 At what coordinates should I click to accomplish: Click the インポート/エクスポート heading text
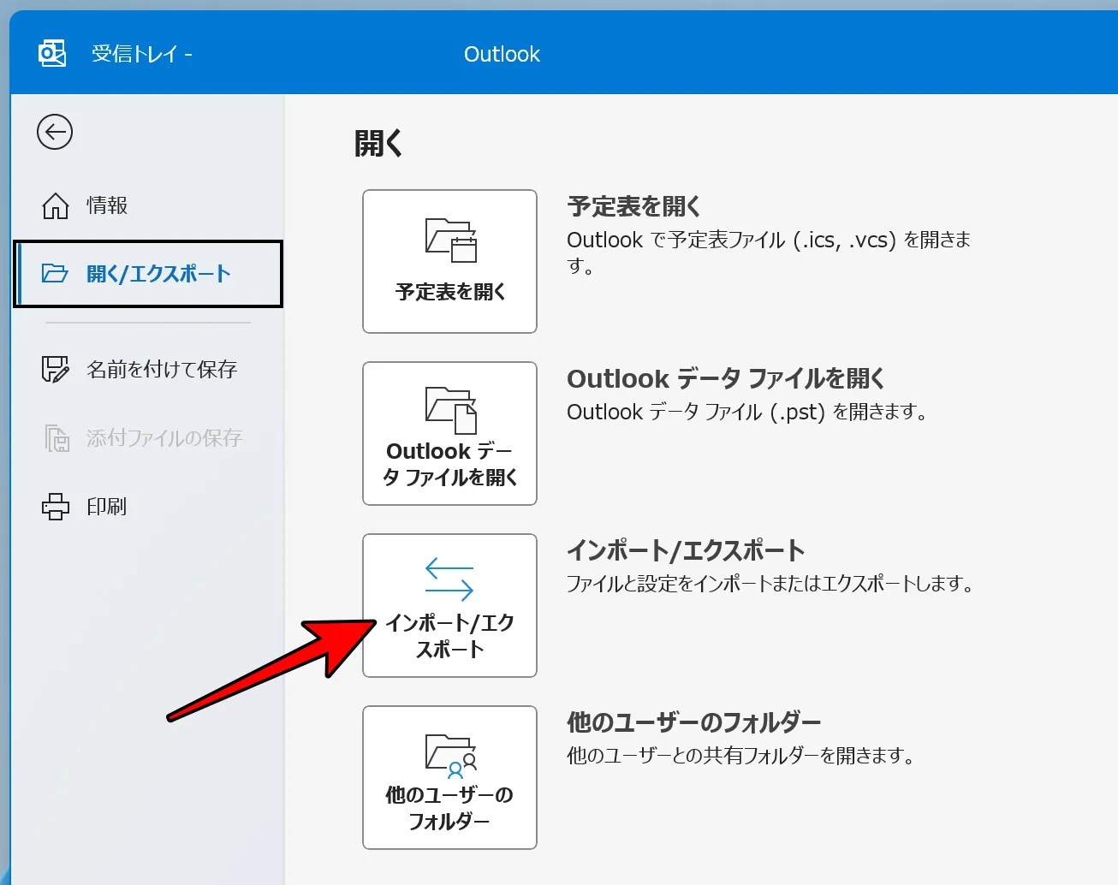(x=686, y=550)
